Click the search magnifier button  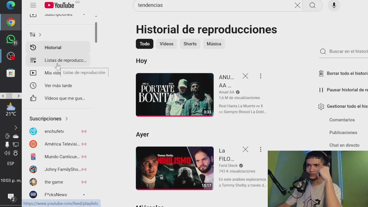tap(313, 5)
